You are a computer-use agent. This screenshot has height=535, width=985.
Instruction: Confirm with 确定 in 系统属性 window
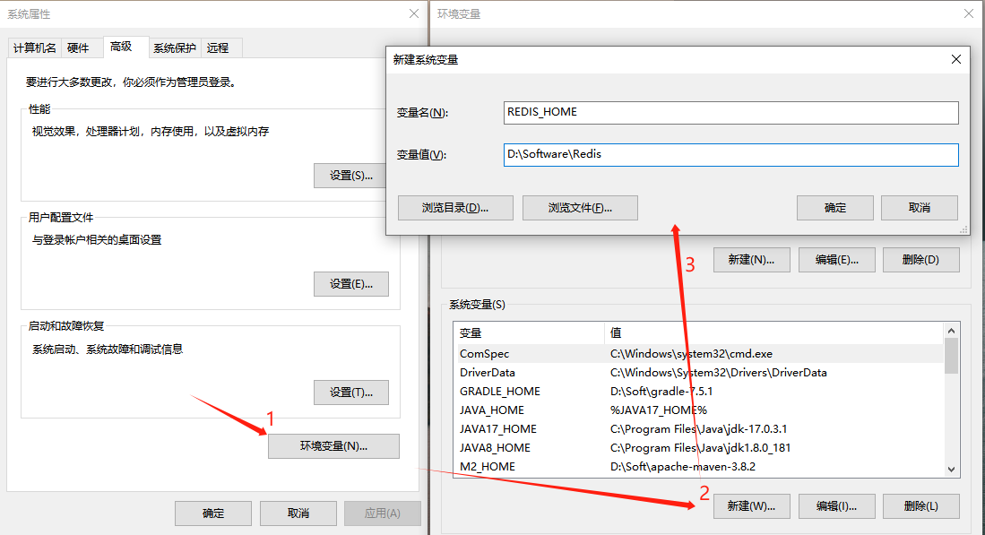pyautogui.click(x=213, y=513)
